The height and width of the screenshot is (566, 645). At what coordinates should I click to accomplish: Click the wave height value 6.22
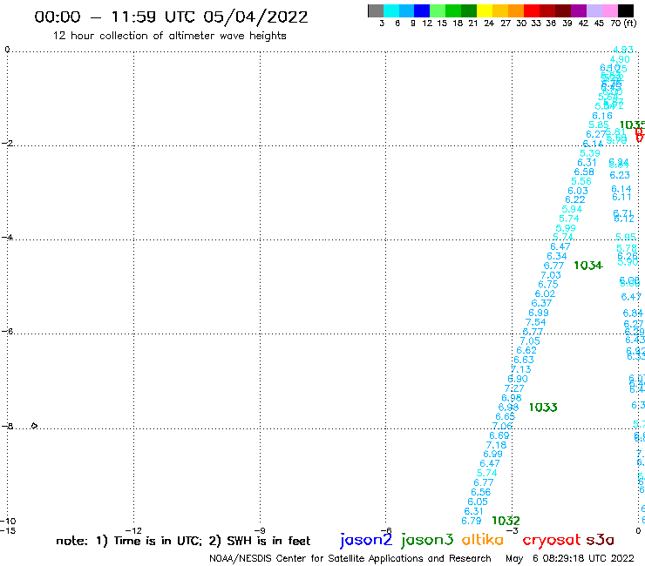pyautogui.click(x=574, y=199)
